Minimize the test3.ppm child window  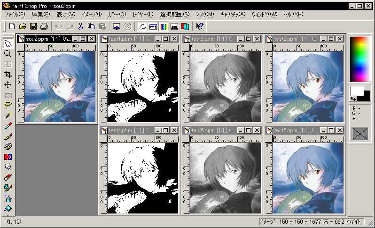point(323,38)
